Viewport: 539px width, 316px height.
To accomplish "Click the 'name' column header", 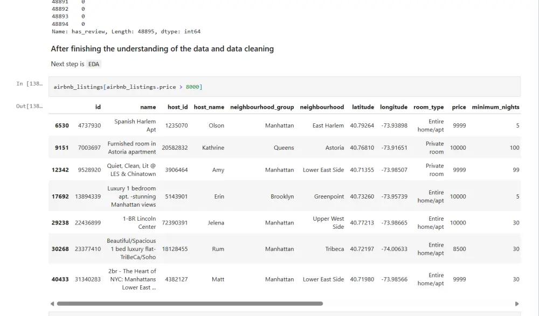I will [x=148, y=107].
